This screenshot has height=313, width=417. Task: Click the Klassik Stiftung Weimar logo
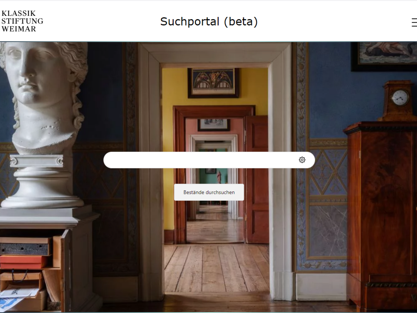(x=22, y=21)
